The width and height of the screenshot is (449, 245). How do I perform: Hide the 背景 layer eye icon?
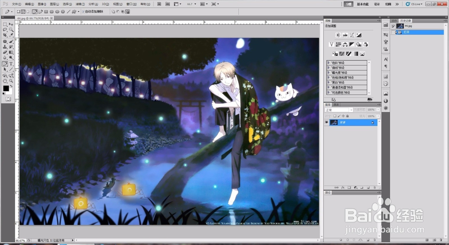326,122
